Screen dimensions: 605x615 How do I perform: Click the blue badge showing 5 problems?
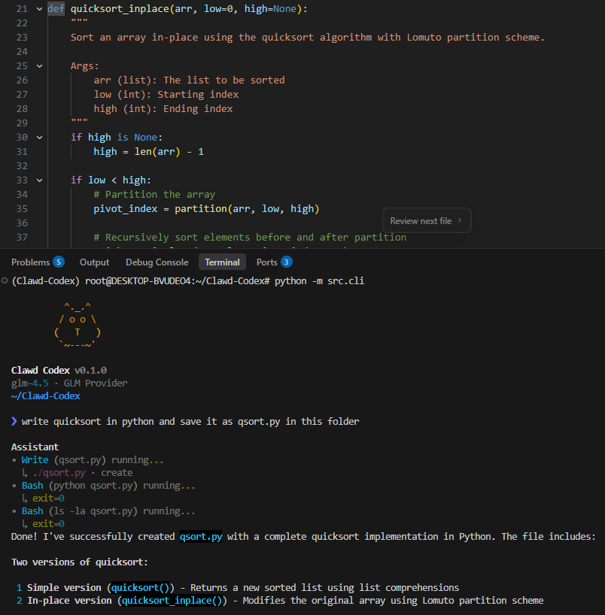59,262
